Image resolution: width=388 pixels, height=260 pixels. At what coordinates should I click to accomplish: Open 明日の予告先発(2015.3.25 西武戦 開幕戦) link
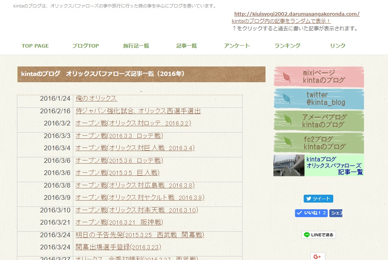pos(140,235)
